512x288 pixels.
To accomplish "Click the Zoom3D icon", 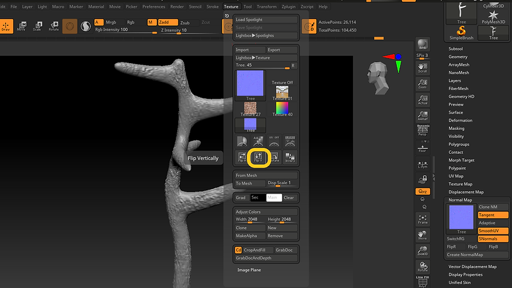I will [422, 251].
